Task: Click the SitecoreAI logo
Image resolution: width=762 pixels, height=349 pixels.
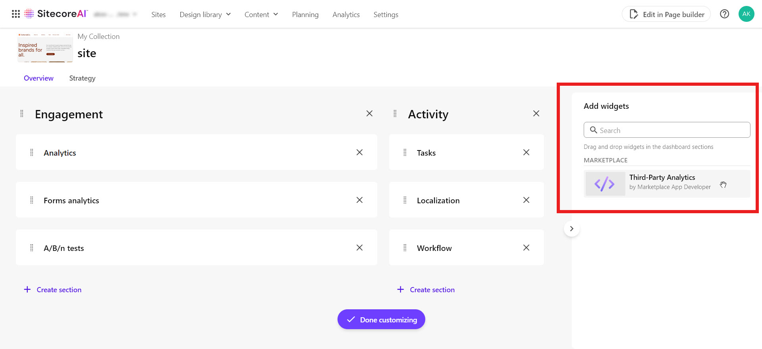Action: click(56, 14)
